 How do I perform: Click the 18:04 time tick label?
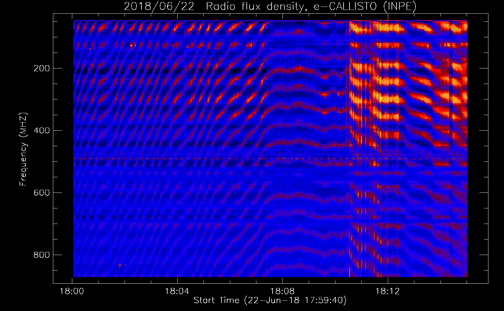coord(177,291)
